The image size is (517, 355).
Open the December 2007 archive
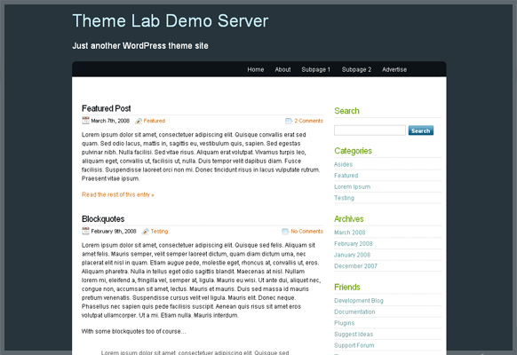click(355, 266)
